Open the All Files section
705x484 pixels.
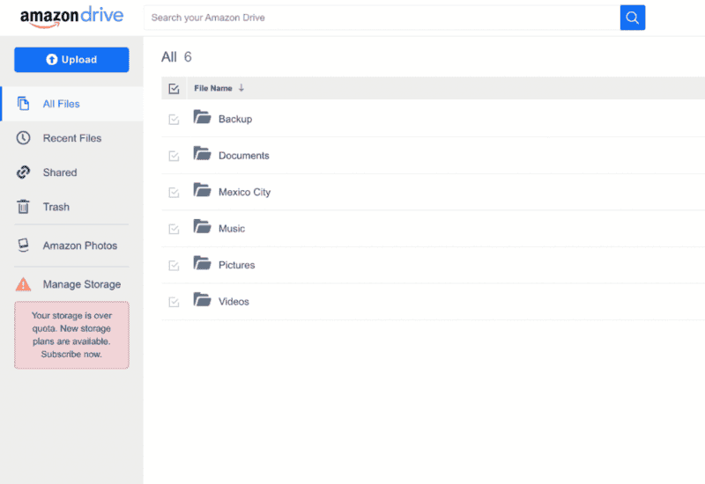[72, 104]
